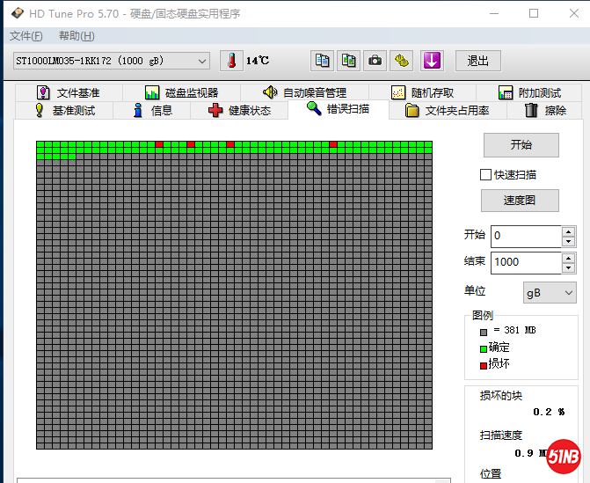Open the options wrench icon

click(402, 61)
